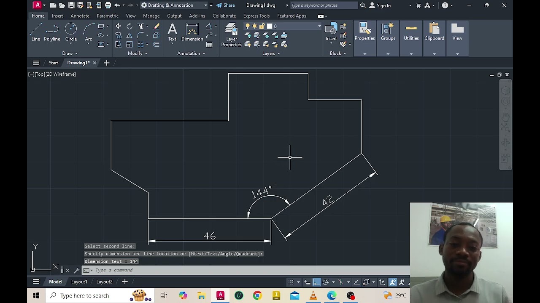Switch to the Parametric tab
The width and height of the screenshot is (540, 303).
pyautogui.click(x=108, y=16)
